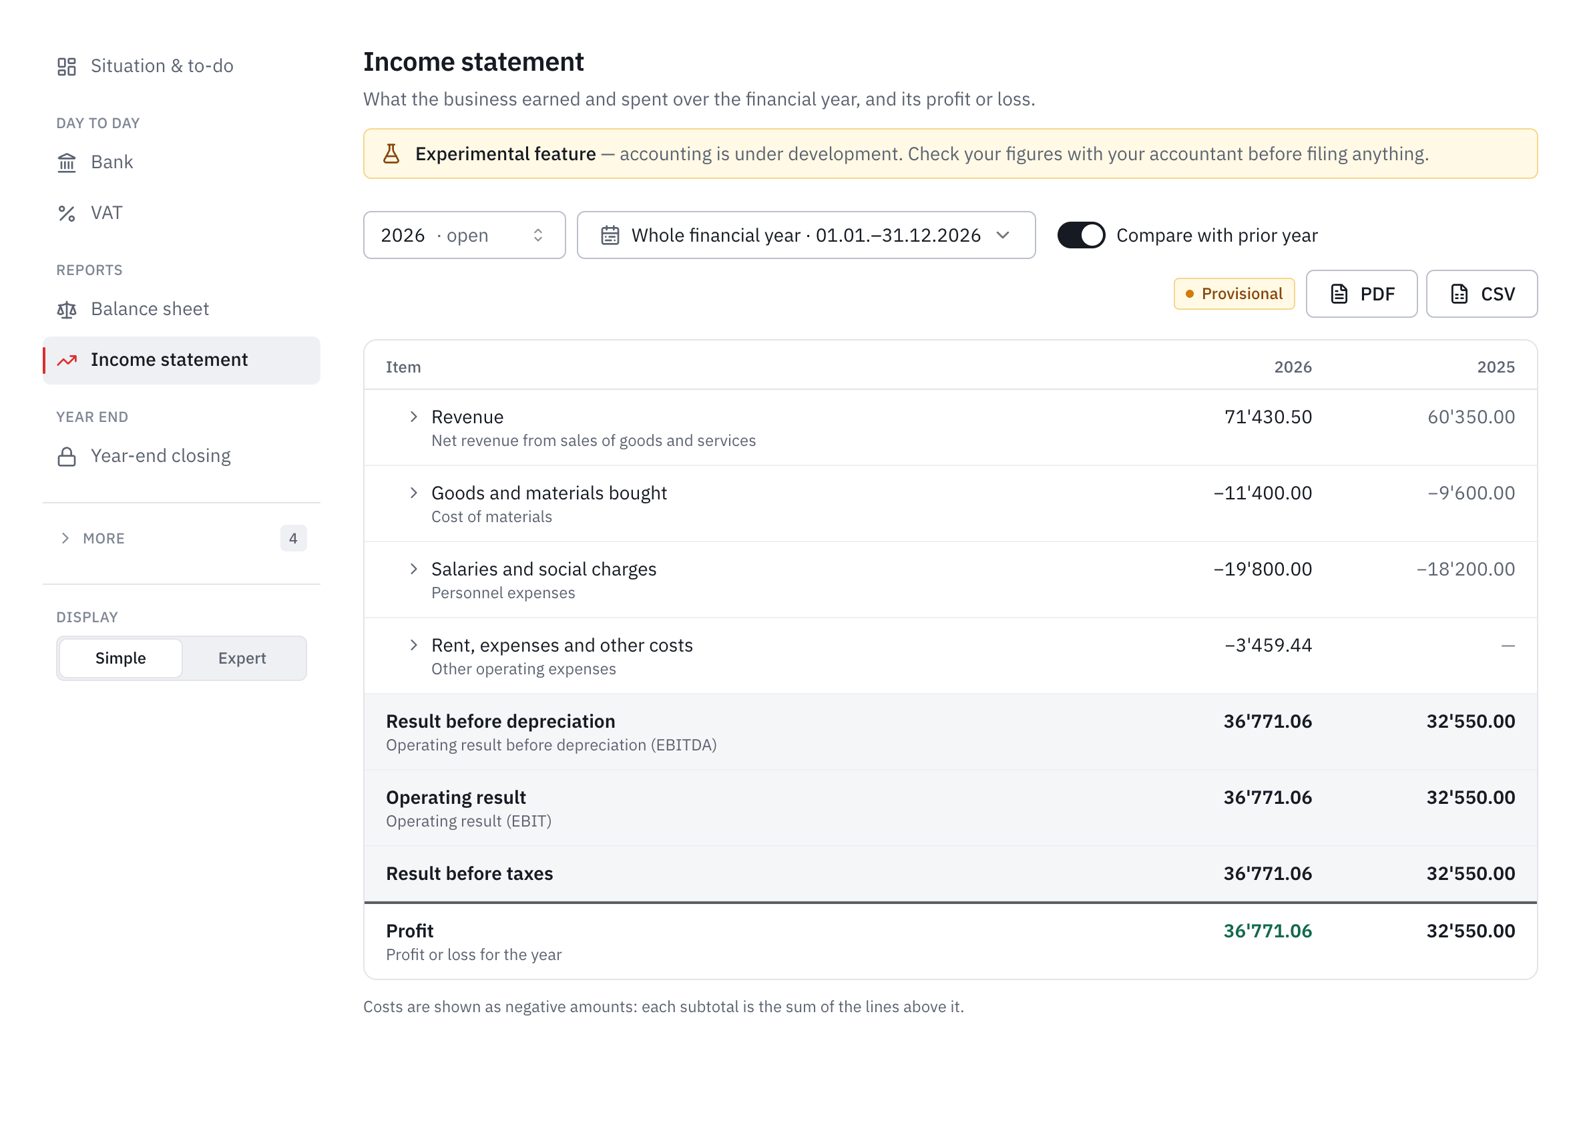Click the calendar icon in the period selector
Image resolution: width=1581 pixels, height=1127 pixels.
[610, 235]
